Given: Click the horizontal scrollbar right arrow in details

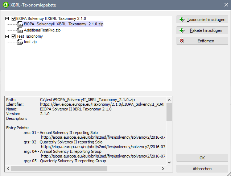Looking at the screenshot, I should tap(164, 169).
